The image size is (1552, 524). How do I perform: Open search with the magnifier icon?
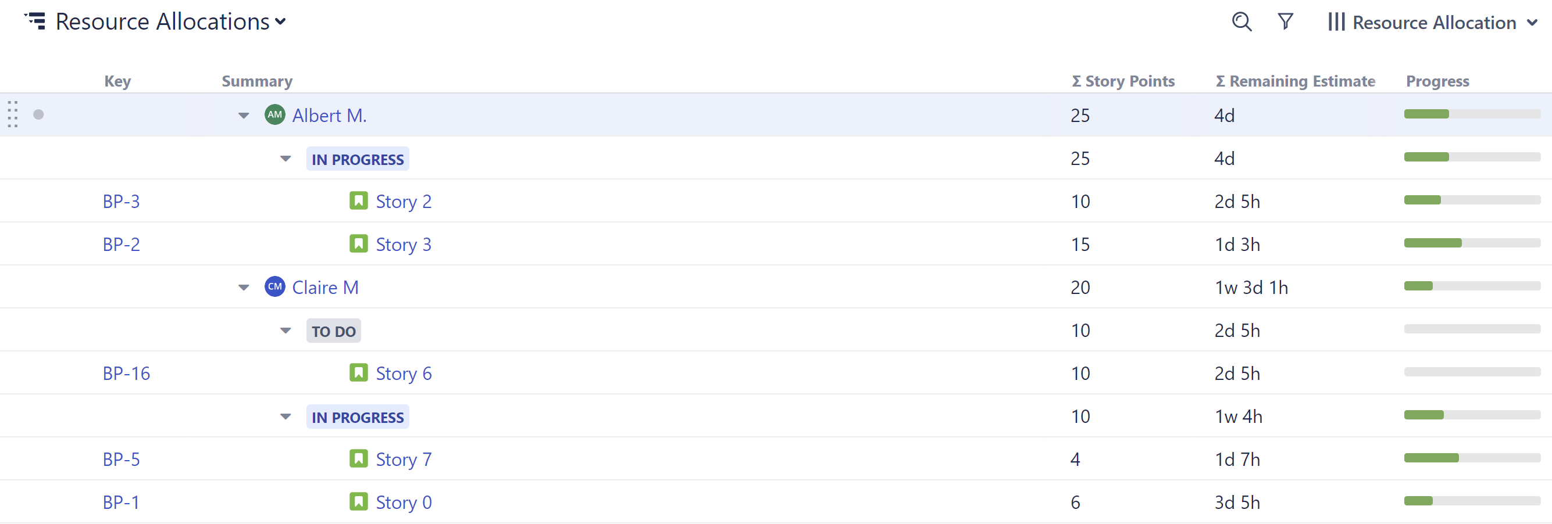(x=1241, y=21)
